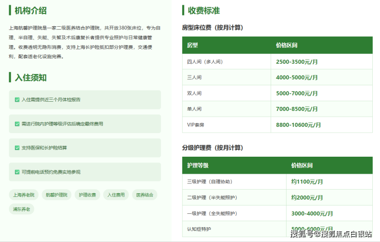Select the 三级护理（自理协助） row label
Screen dimensions: 380x242
coord(210,181)
